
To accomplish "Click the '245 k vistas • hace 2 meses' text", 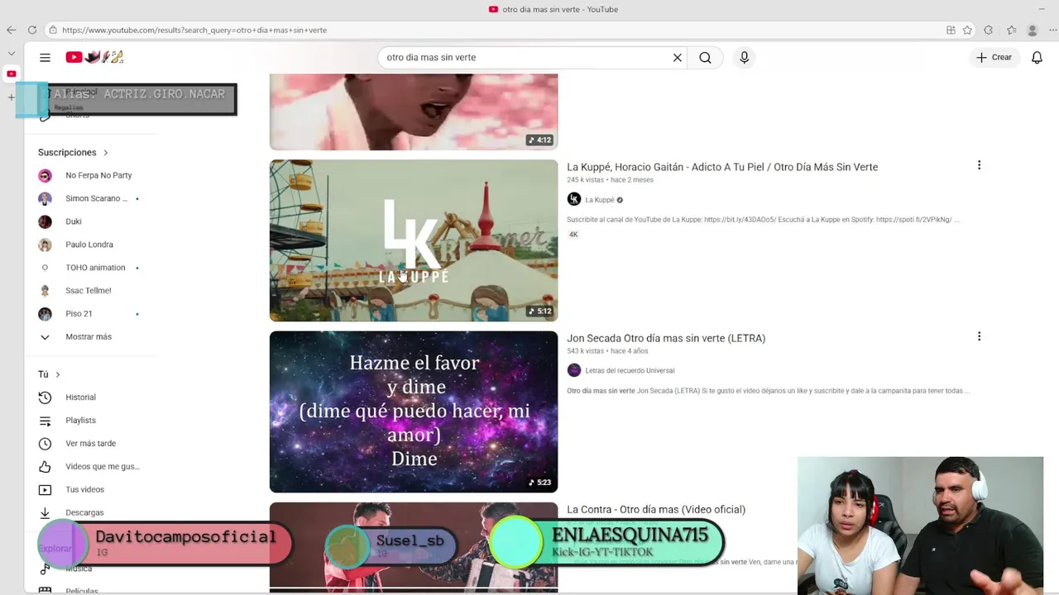I will click(610, 179).
